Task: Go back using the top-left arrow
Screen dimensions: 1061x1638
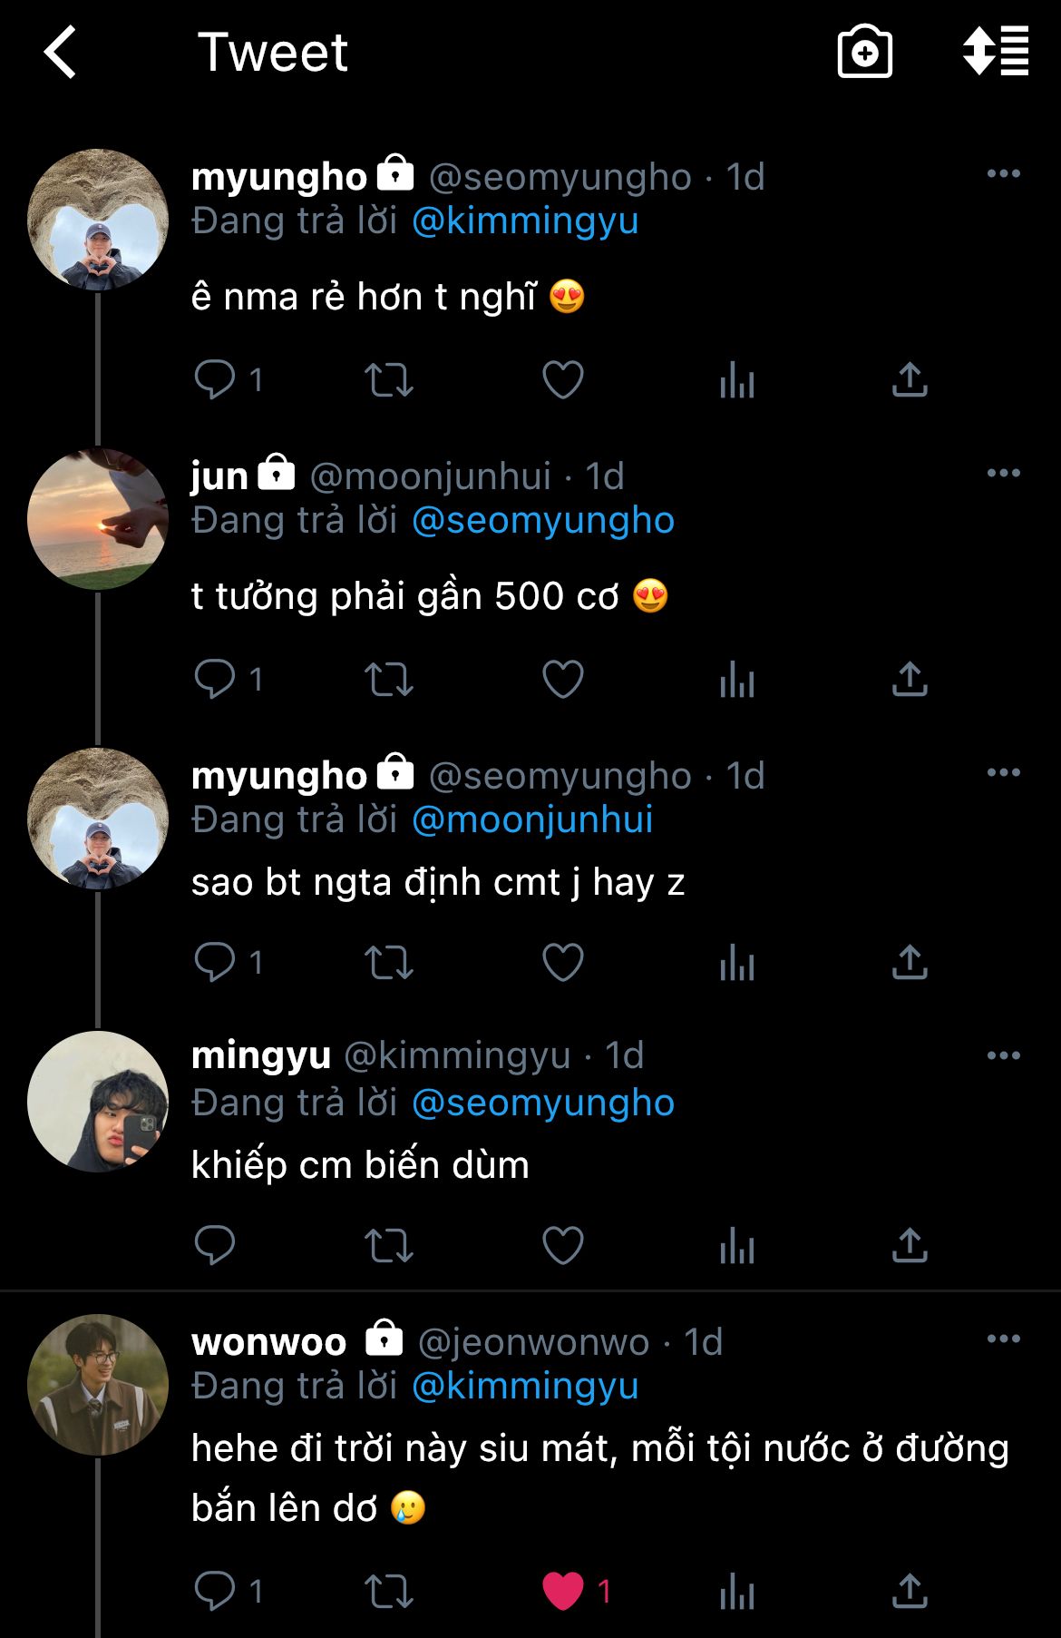Action: tap(61, 53)
